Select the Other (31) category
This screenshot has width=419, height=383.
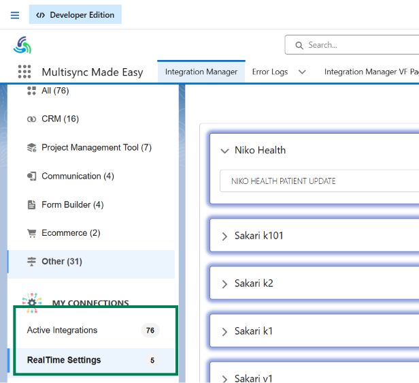pos(62,262)
